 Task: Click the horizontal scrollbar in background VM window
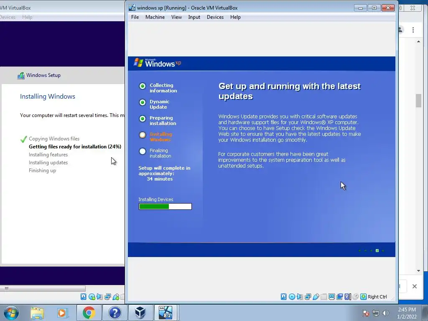pyautogui.click(x=43, y=288)
